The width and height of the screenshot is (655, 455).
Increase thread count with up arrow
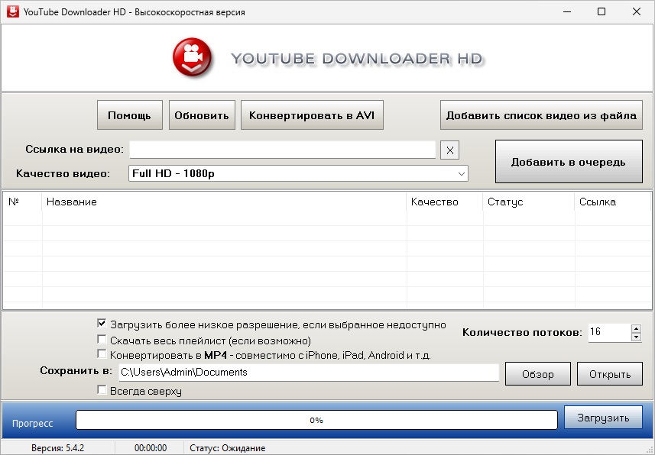[x=636, y=328]
